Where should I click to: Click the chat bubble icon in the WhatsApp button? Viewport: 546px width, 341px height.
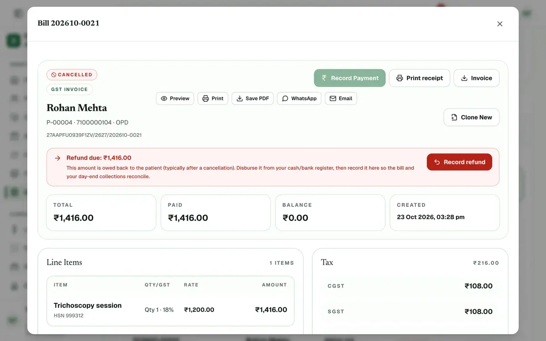(285, 99)
